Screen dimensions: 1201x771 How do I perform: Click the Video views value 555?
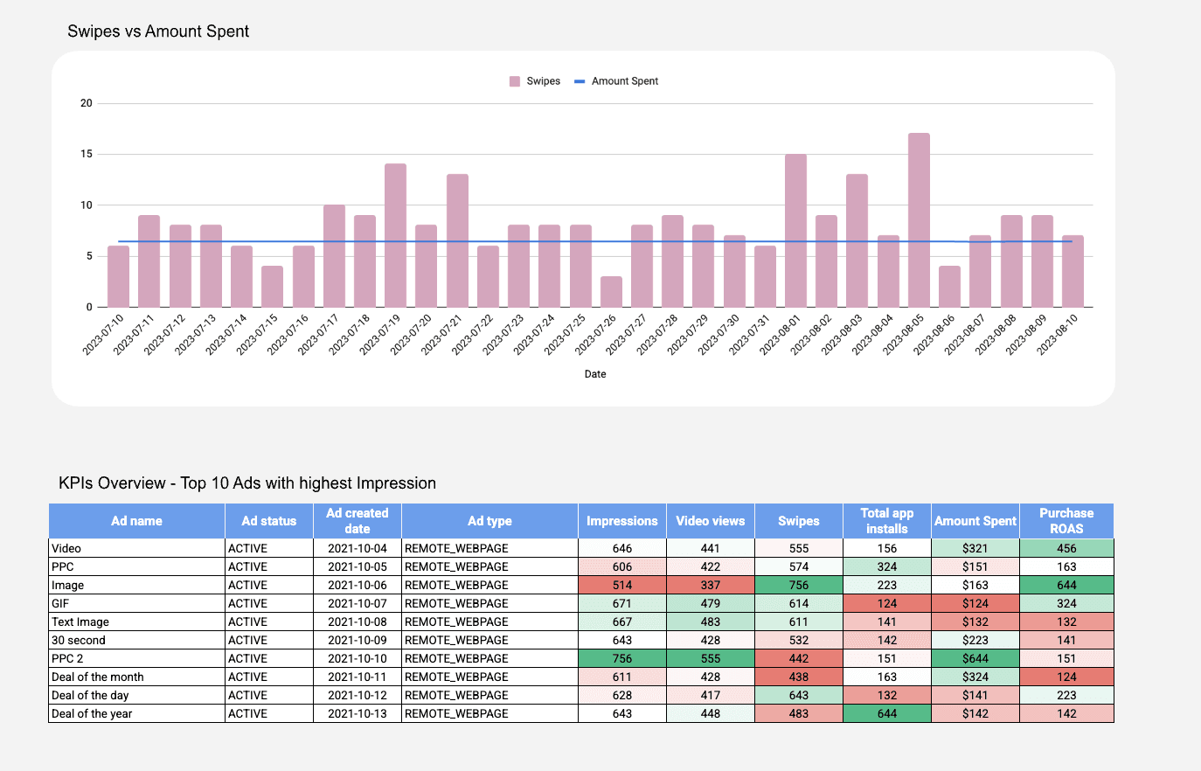[711, 659]
